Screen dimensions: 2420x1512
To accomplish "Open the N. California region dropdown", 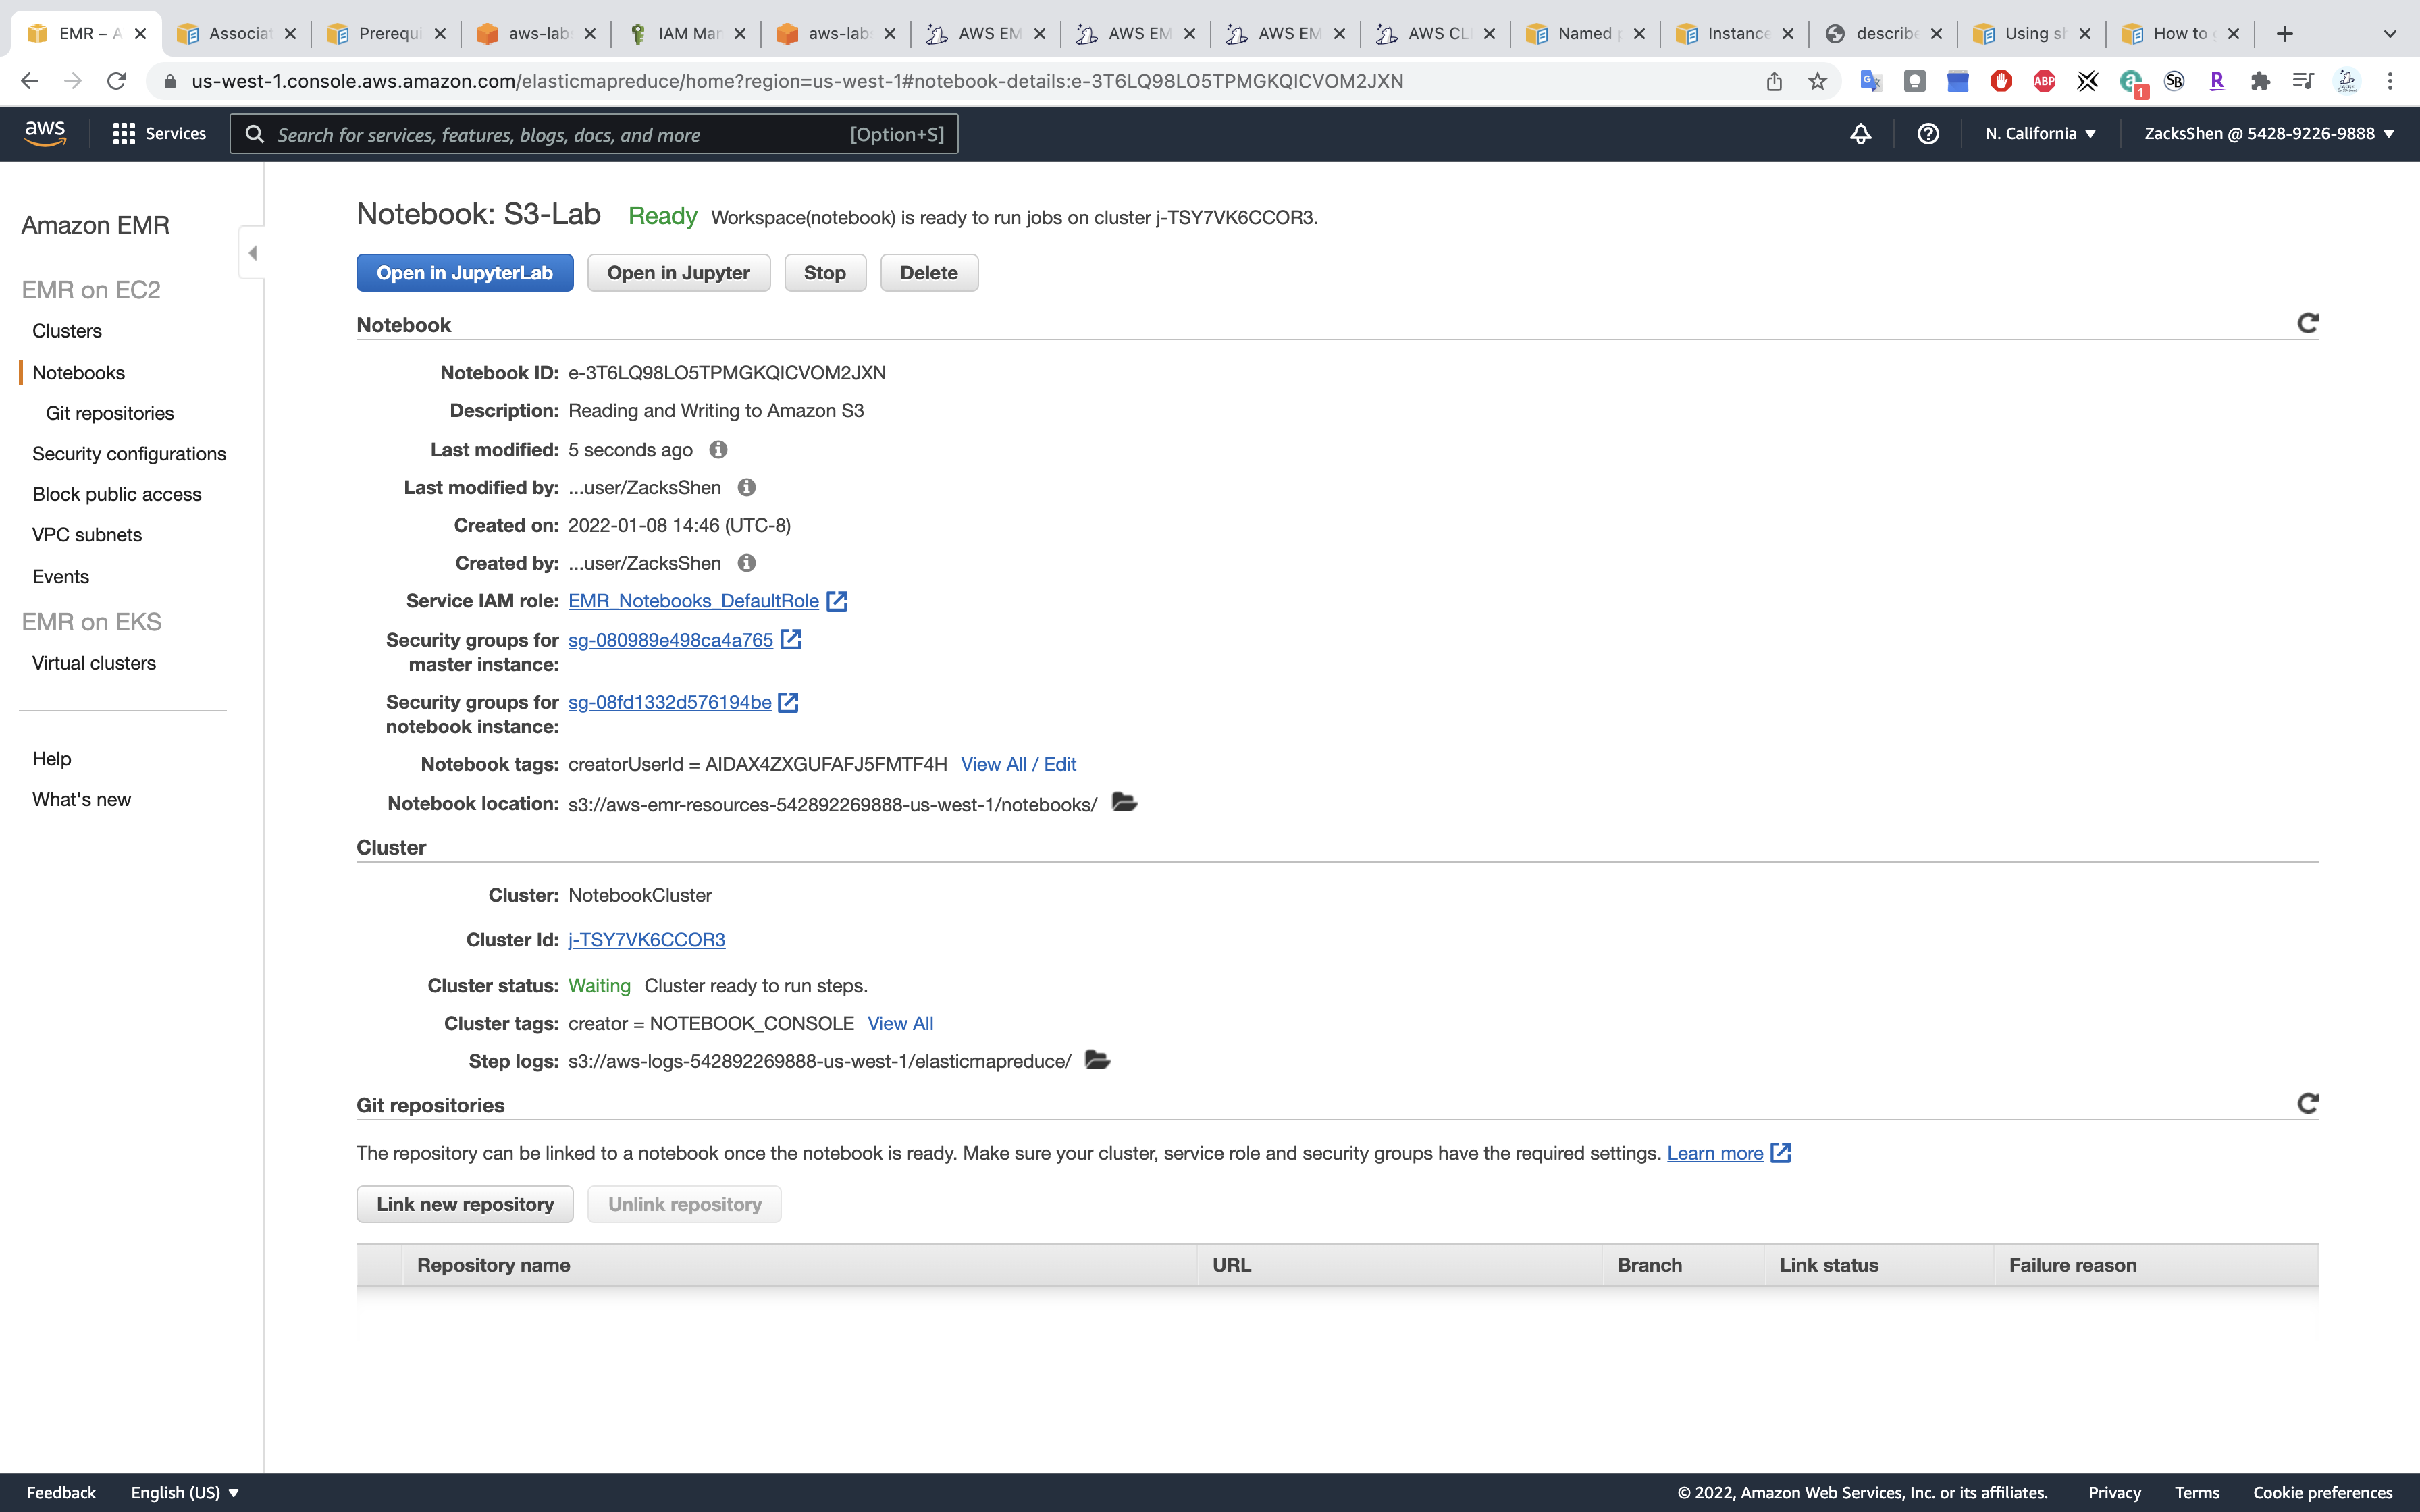I will [2040, 134].
